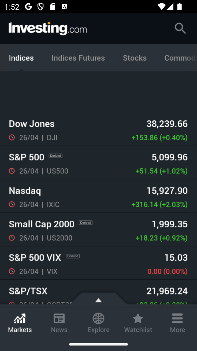Open the S&P 500 index details
The width and height of the screenshot is (197, 351).
[x=99, y=163]
